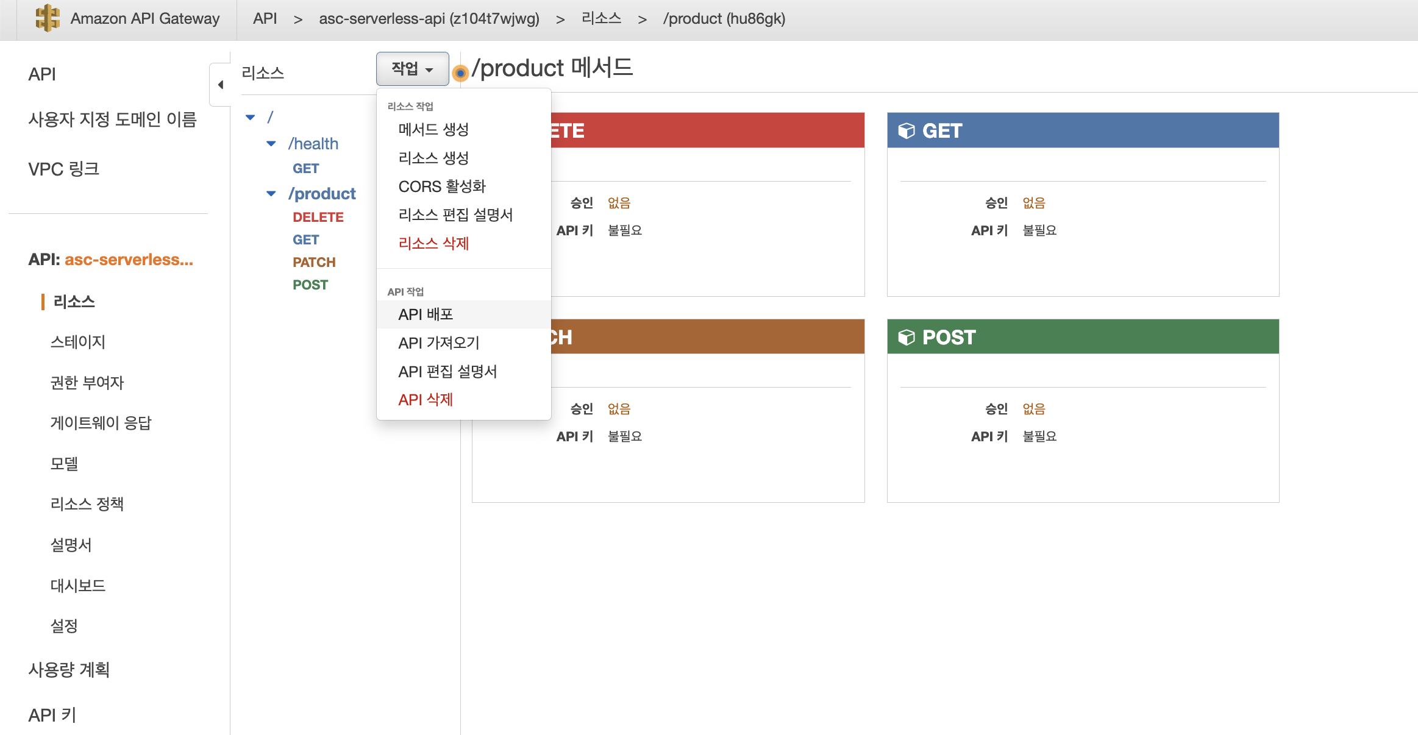1418x735 pixels.
Task: Click asc-serverless-api breadcrumb link
Action: [429, 19]
